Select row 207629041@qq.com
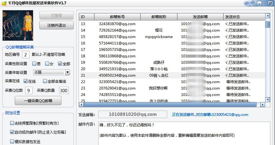275x145 pixels. 173,88
